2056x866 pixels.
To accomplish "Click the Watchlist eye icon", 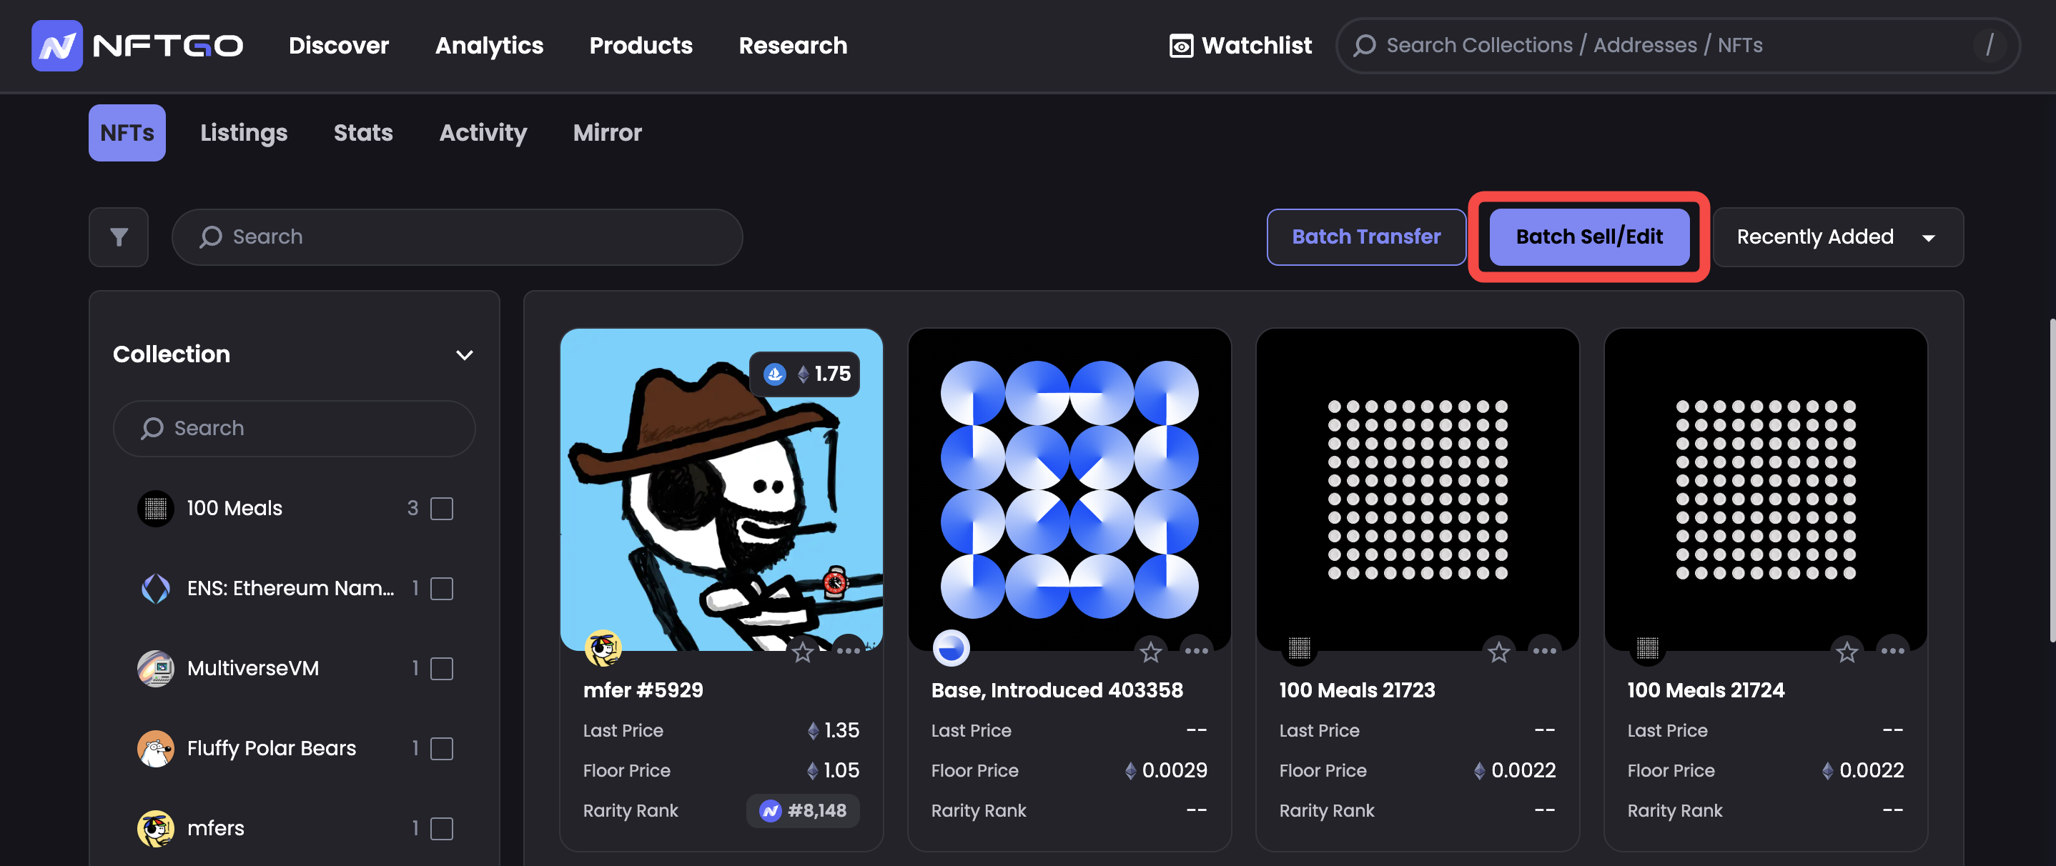I will (x=1180, y=46).
